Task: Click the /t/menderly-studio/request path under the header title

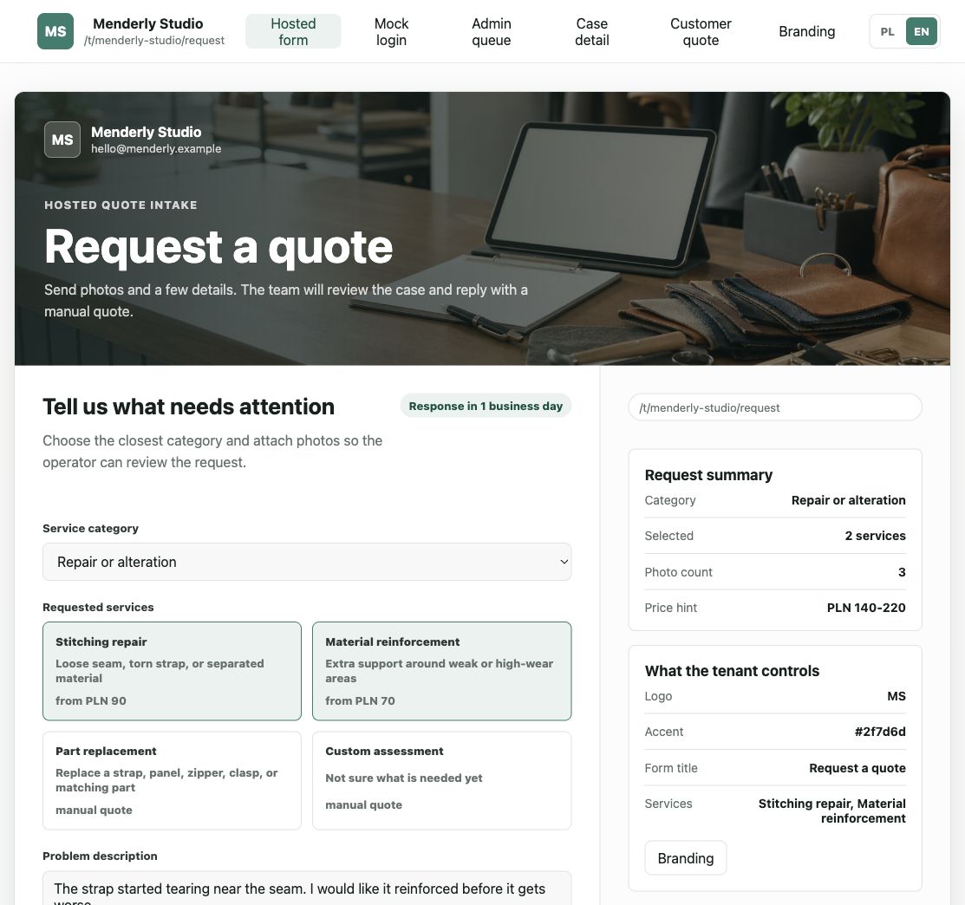Action: pos(153,41)
